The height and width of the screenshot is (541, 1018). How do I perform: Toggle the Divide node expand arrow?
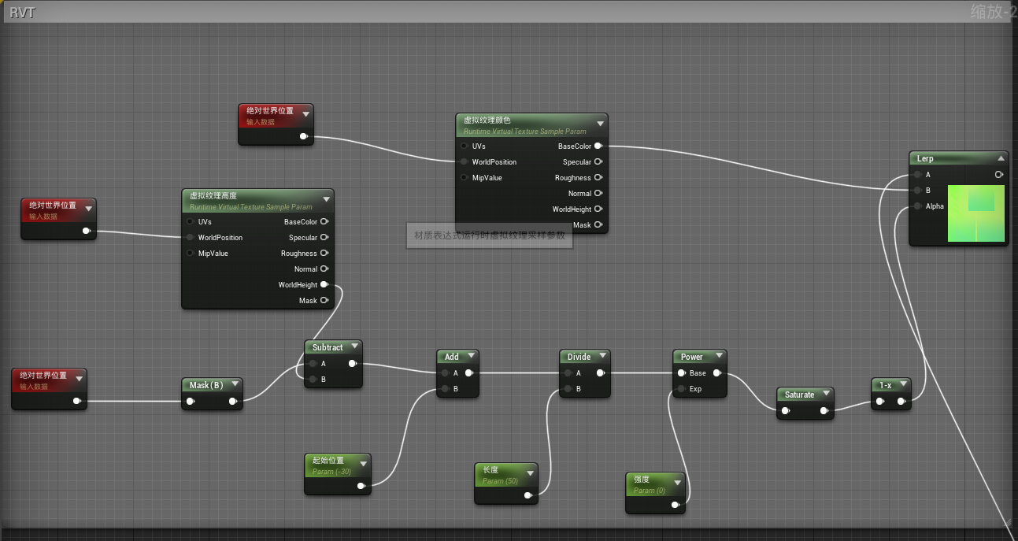coord(602,356)
